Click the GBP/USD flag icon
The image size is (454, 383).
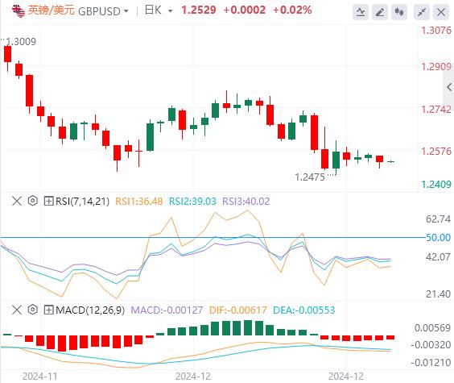pyautogui.click(x=19, y=10)
